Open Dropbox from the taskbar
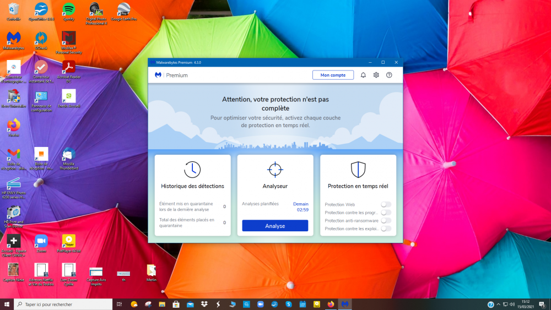Image resolution: width=551 pixels, height=310 pixels. tap(204, 304)
